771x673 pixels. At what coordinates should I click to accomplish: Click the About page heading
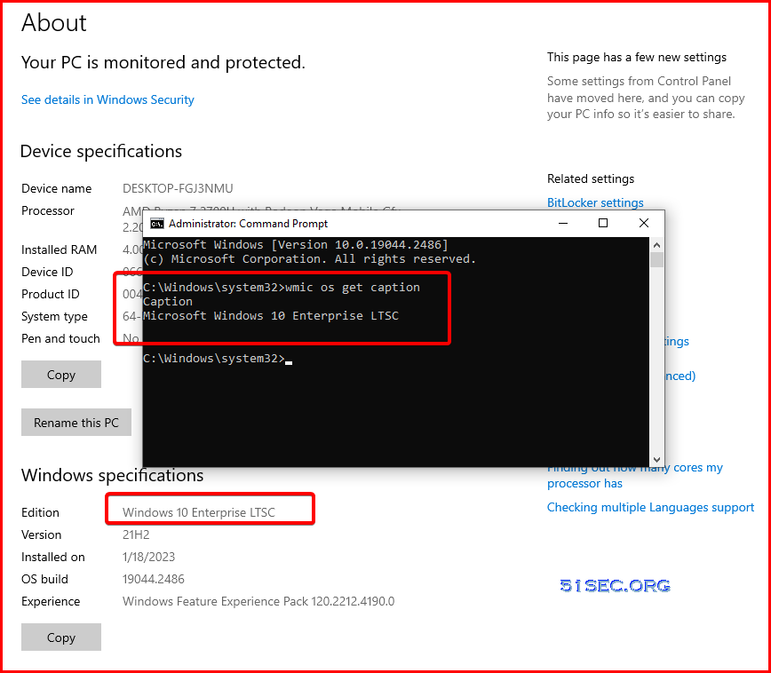click(x=53, y=22)
